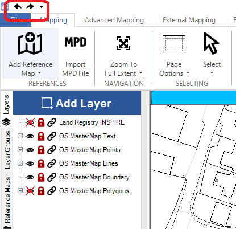
Task: Click link icon of OS MasterMap Polygons layer
Action: [x=52, y=191]
